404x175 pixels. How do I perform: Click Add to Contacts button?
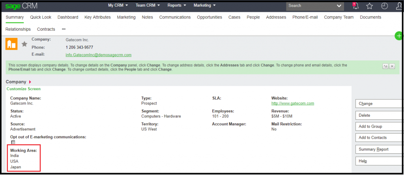pyautogui.click(x=379, y=138)
